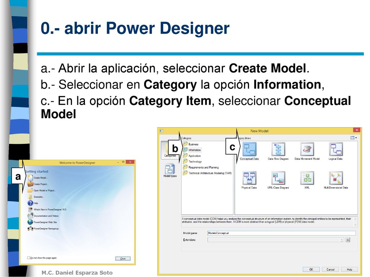Select the Logical Data model icon

(x=336, y=149)
